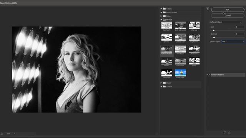The image size is (246, 138).
Task: Expand the Texture filter folder
Action: tap(161, 87)
